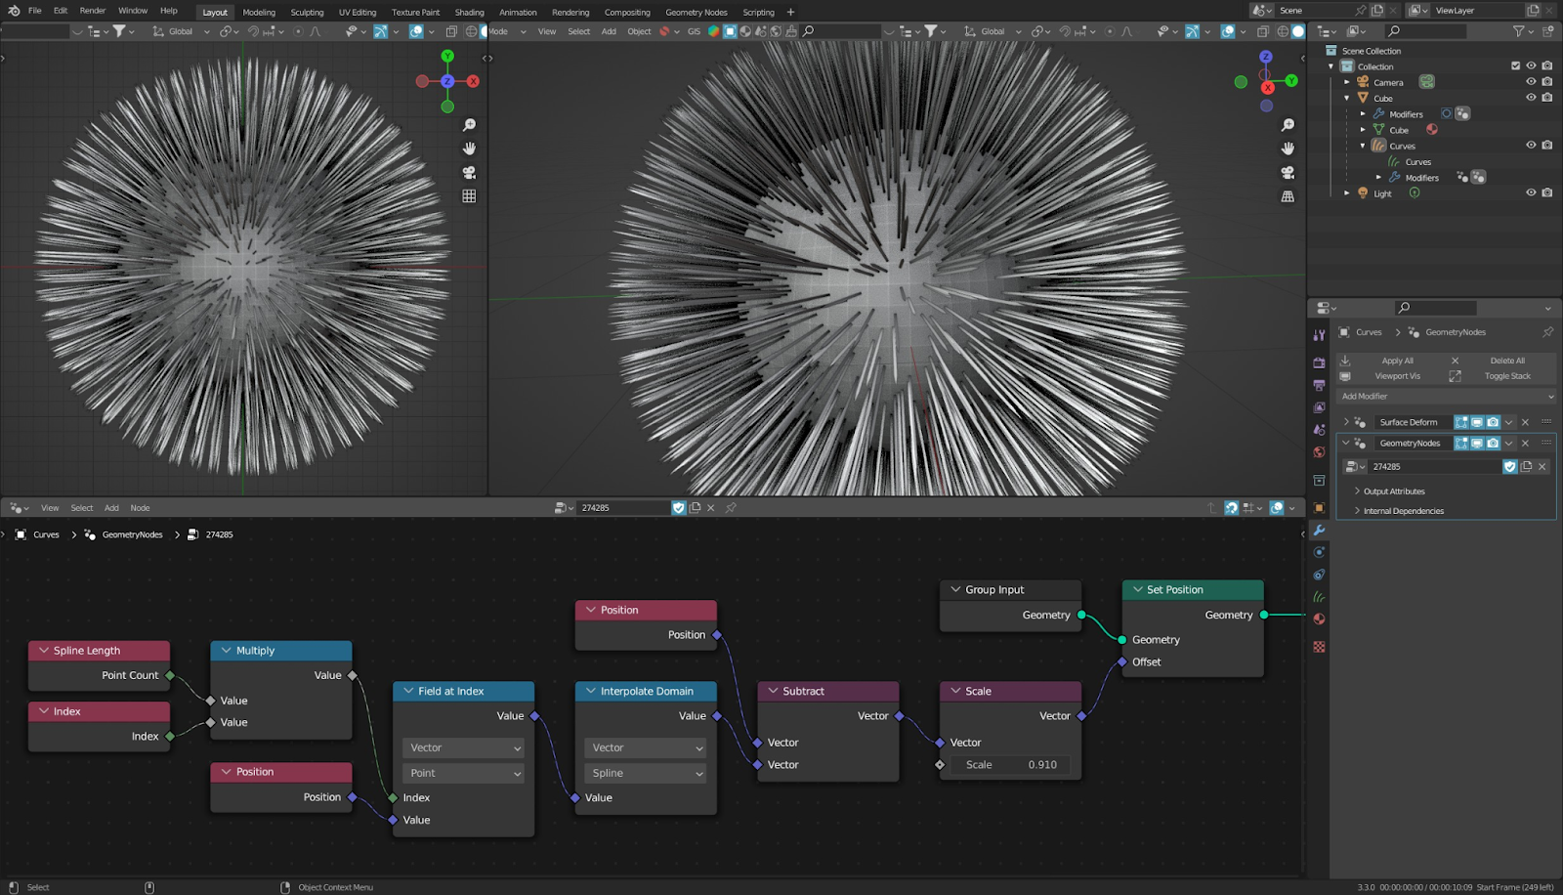Open the Render menu
This screenshot has width=1563, height=895.
(x=93, y=11)
